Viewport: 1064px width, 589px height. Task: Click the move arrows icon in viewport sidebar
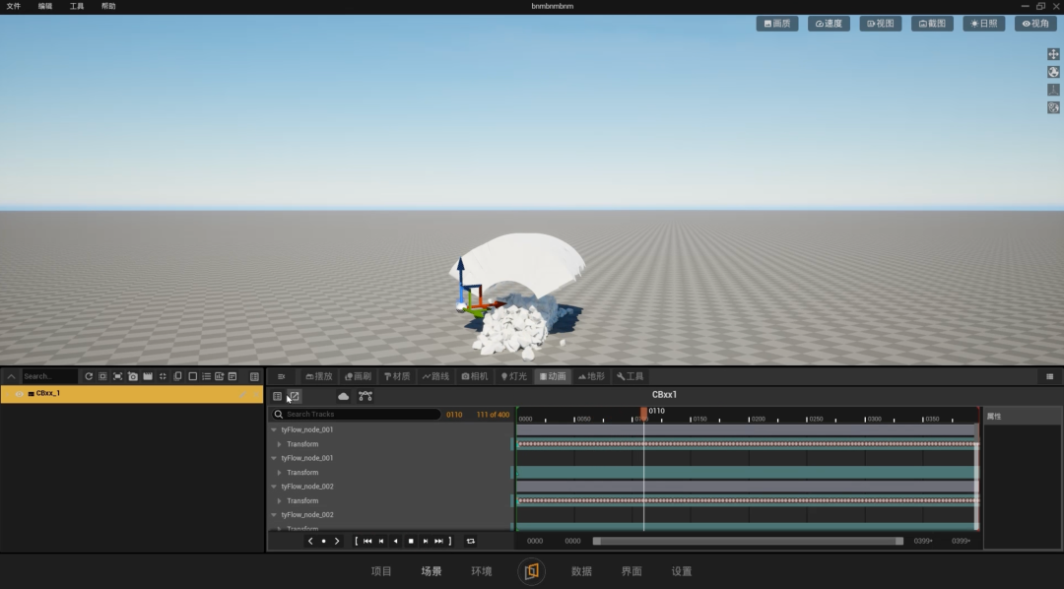tap(1053, 54)
